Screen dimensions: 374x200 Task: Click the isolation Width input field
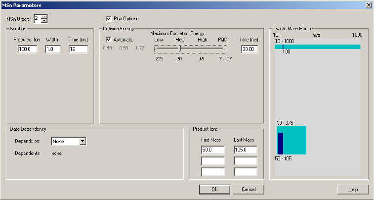click(53, 49)
